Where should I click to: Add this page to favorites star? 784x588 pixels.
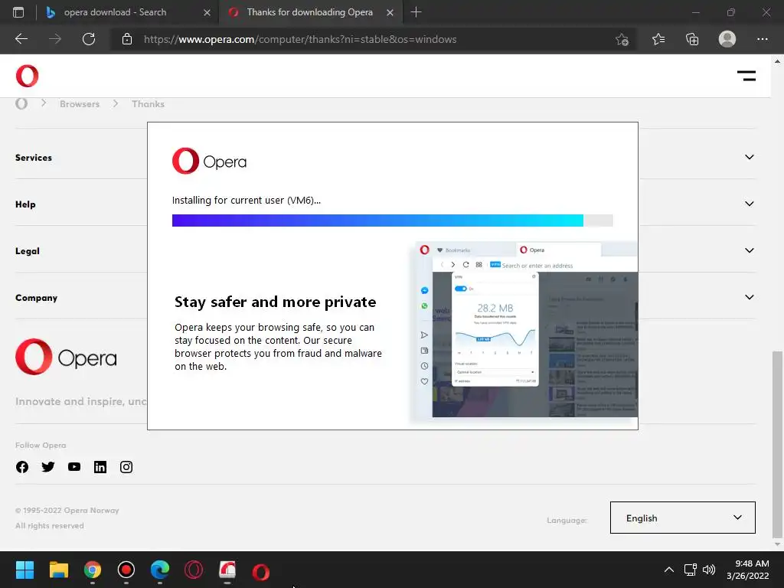coord(622,39)
